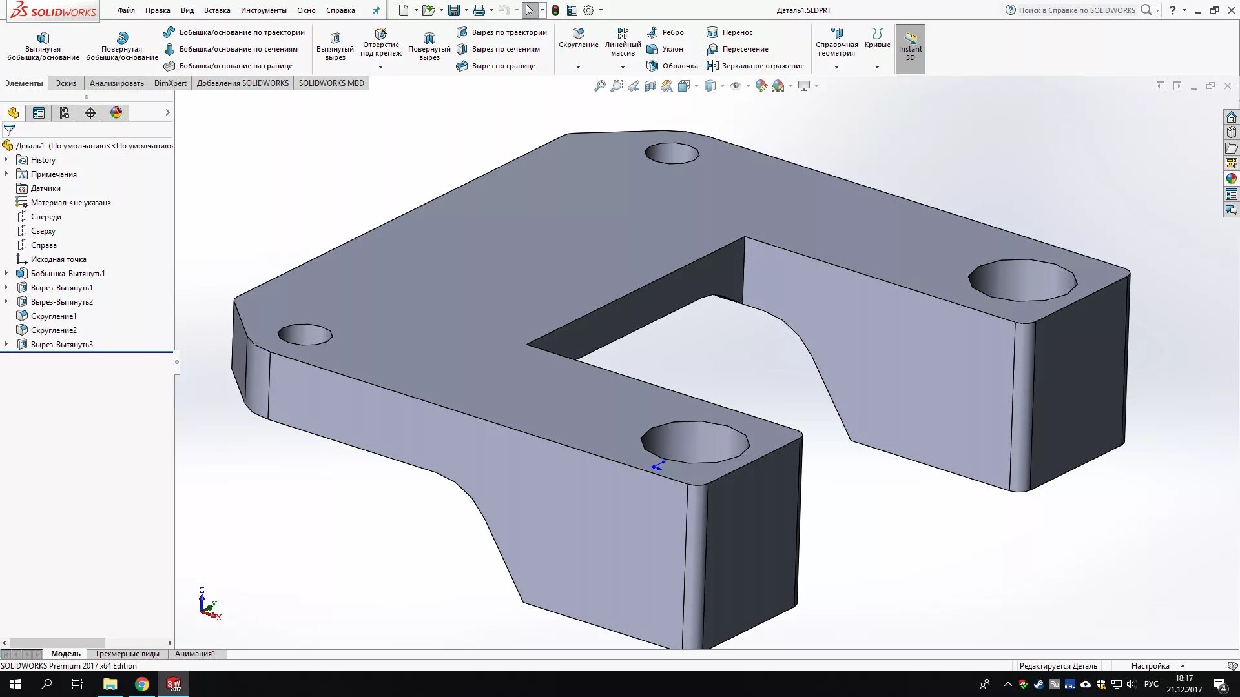
Task: Select Материал <не указан> tree item
Action: [x=71, y=203]
